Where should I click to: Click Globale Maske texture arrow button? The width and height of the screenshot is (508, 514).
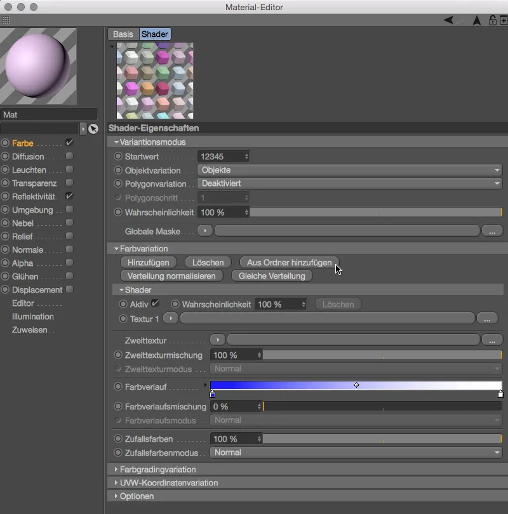[x=205, y=231]
